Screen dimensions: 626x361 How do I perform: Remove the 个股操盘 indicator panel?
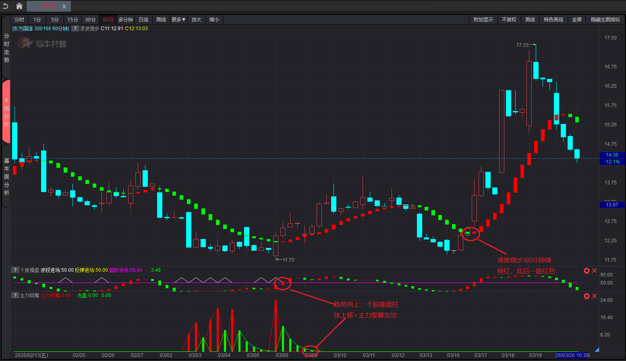pyautogui.click(x=594, y=271)
